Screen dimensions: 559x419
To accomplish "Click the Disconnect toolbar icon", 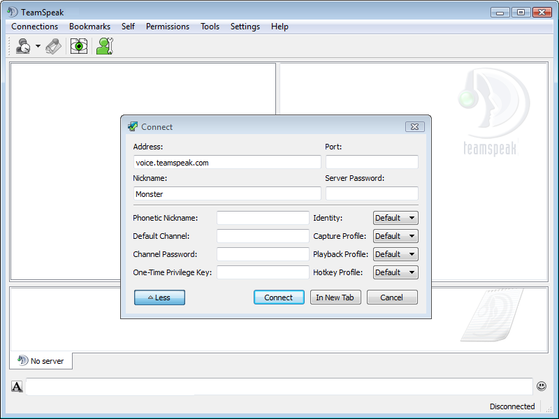I will [x=54, y=46].
